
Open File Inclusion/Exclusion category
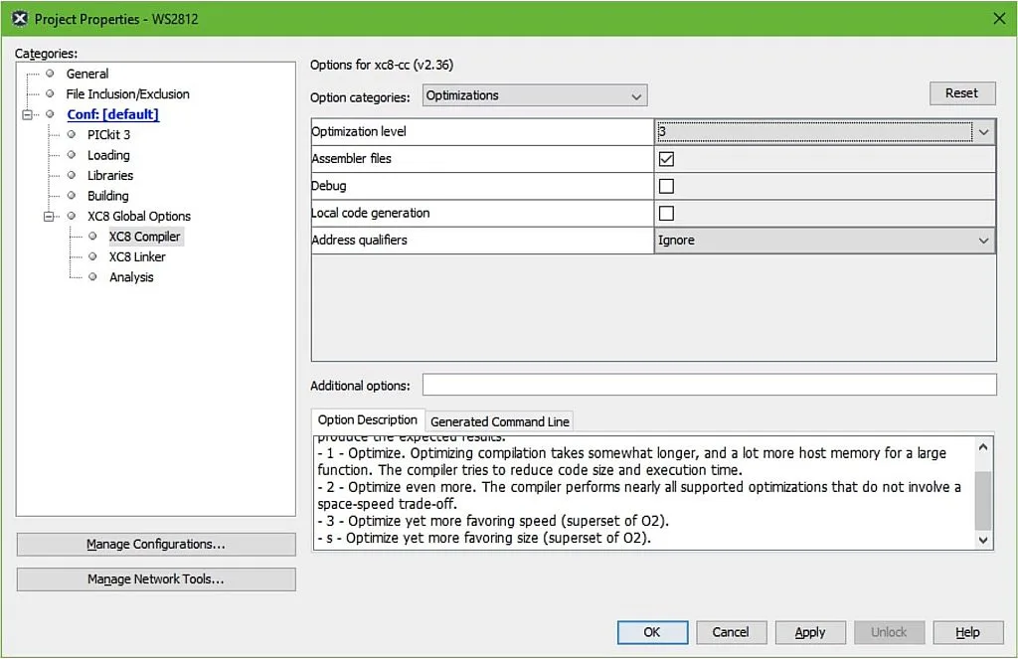point(127,94)
